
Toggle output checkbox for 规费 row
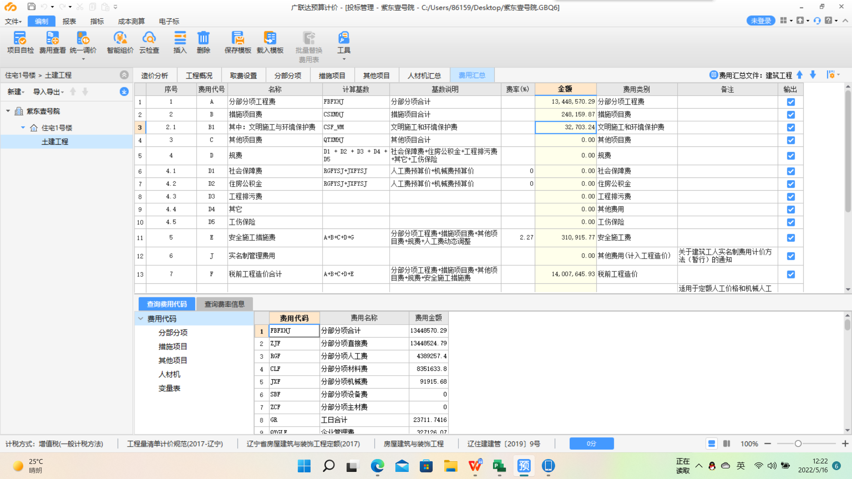click(791, 156)
